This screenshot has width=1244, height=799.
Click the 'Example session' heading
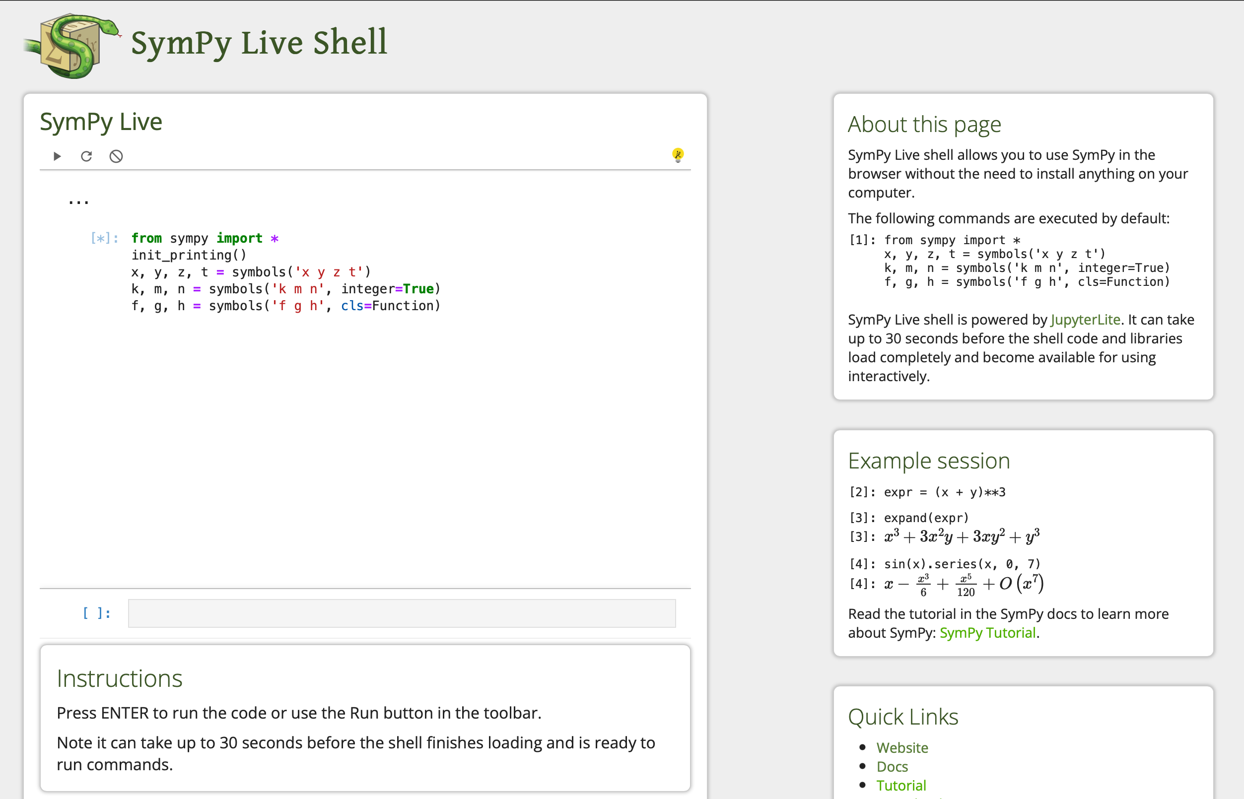coord(929,461)
